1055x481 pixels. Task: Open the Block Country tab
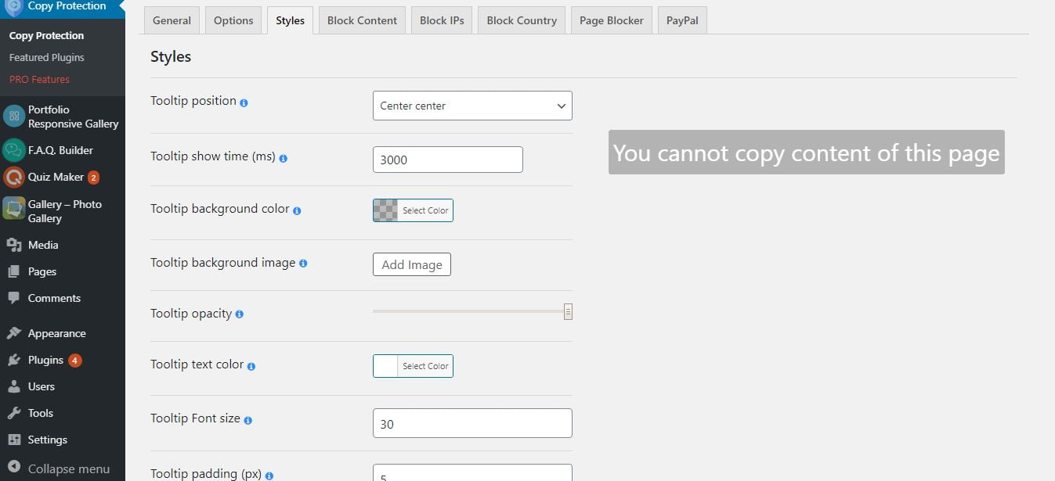point(522,20)
